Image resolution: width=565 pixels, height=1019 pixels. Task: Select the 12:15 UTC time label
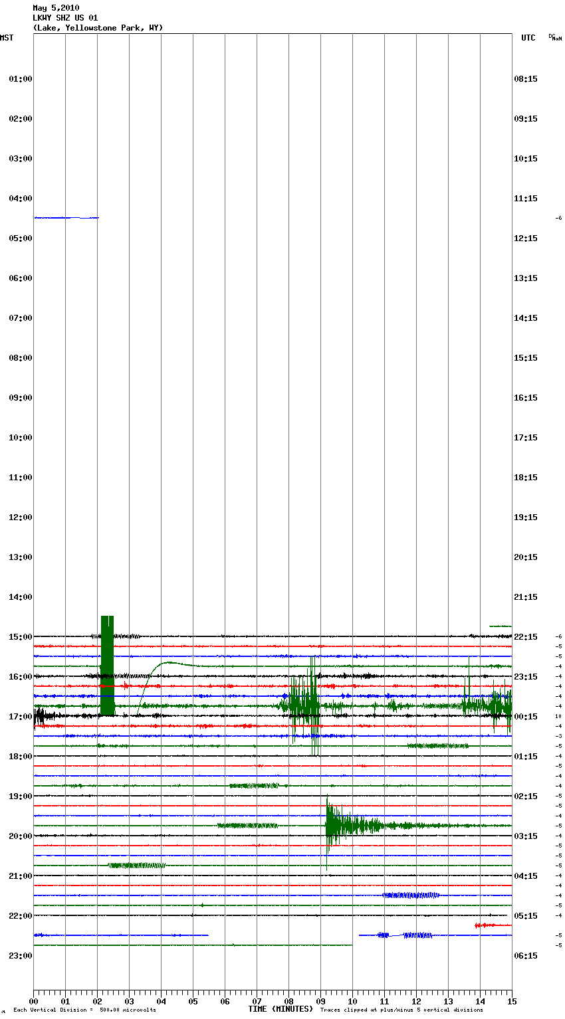tap(526, 238)
